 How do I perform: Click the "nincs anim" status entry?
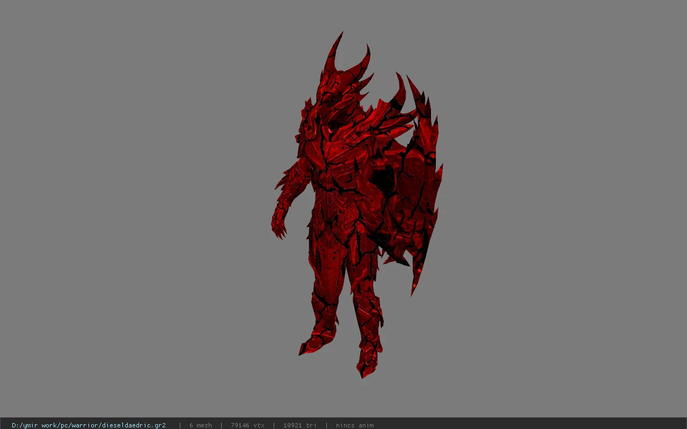pos(355,425)
